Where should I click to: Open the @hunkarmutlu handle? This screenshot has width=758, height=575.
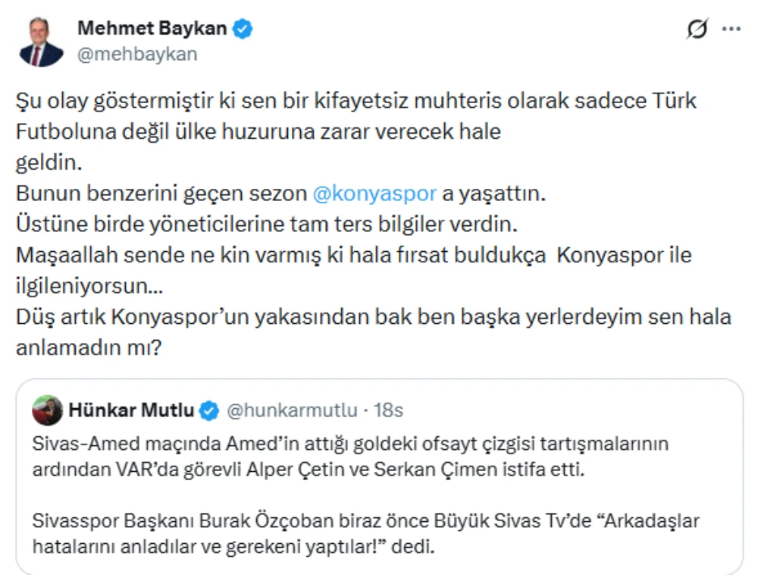pos(293,411)
